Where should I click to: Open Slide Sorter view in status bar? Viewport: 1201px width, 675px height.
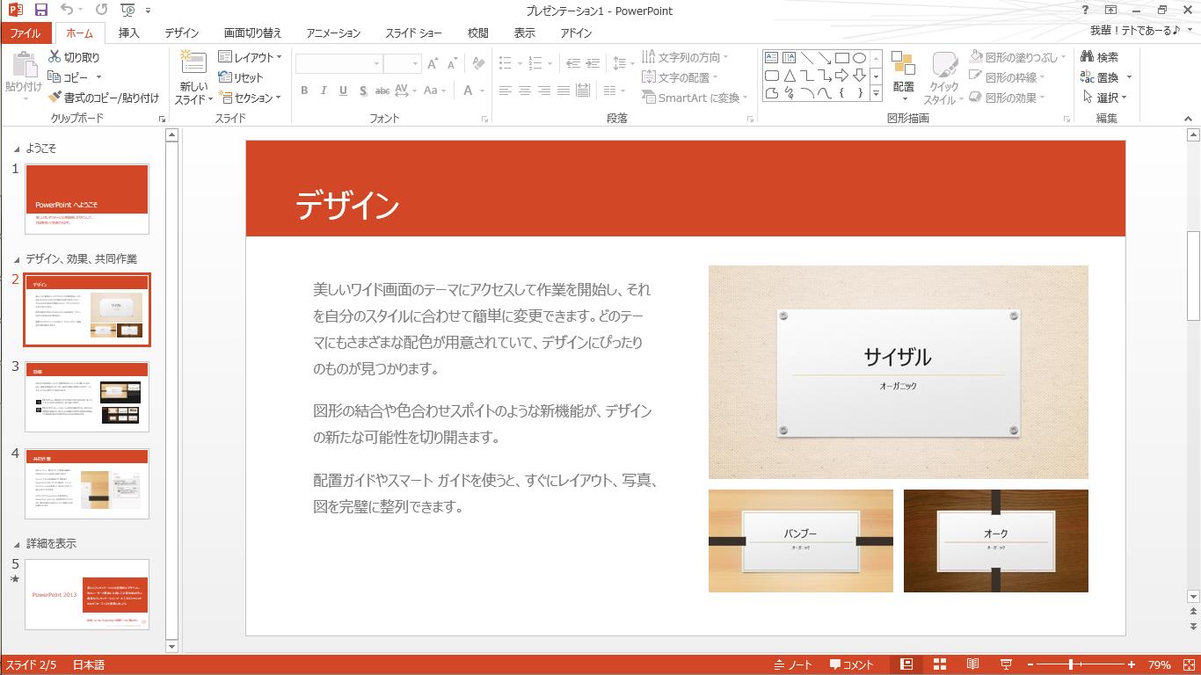pos(940,664)
